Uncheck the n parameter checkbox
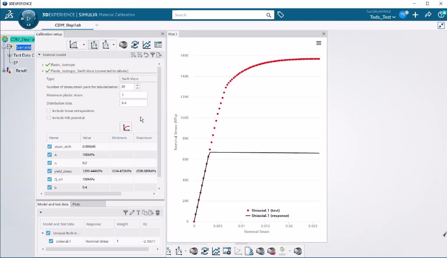The image size is (447, 258). (x=50, y=162)
